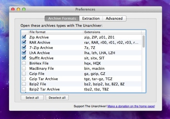
Task: Open the Advanced tab
Action: 114,18
